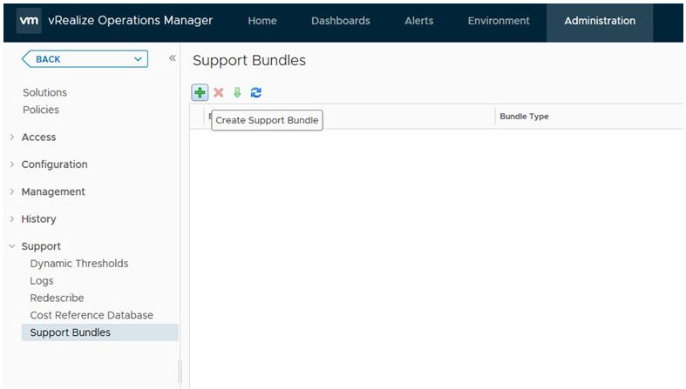Open Policies in the sidebar
Viewport: 686px width, 389px height.
click(41, 110)
